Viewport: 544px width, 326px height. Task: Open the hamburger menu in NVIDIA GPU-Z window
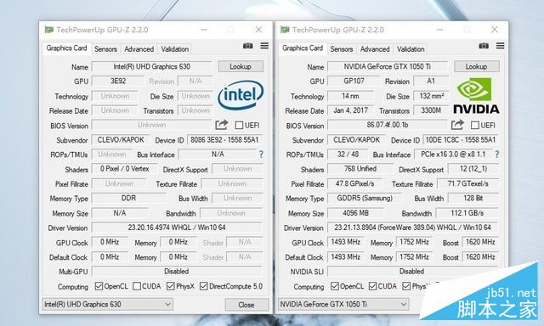[501, 46]
